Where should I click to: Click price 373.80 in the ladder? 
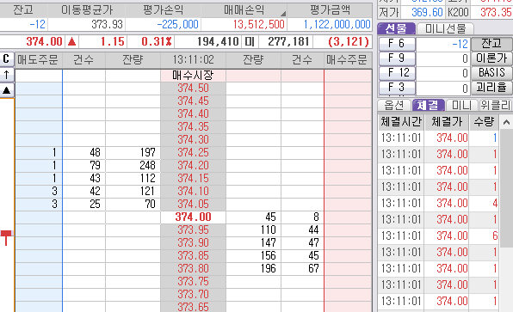tap(193, 268)
